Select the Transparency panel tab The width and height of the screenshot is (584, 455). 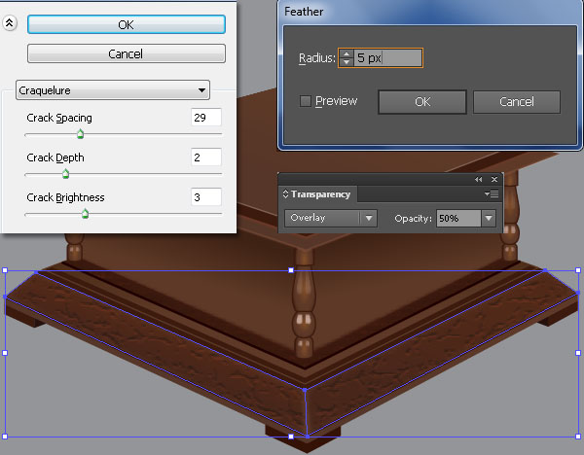point(320,194)
